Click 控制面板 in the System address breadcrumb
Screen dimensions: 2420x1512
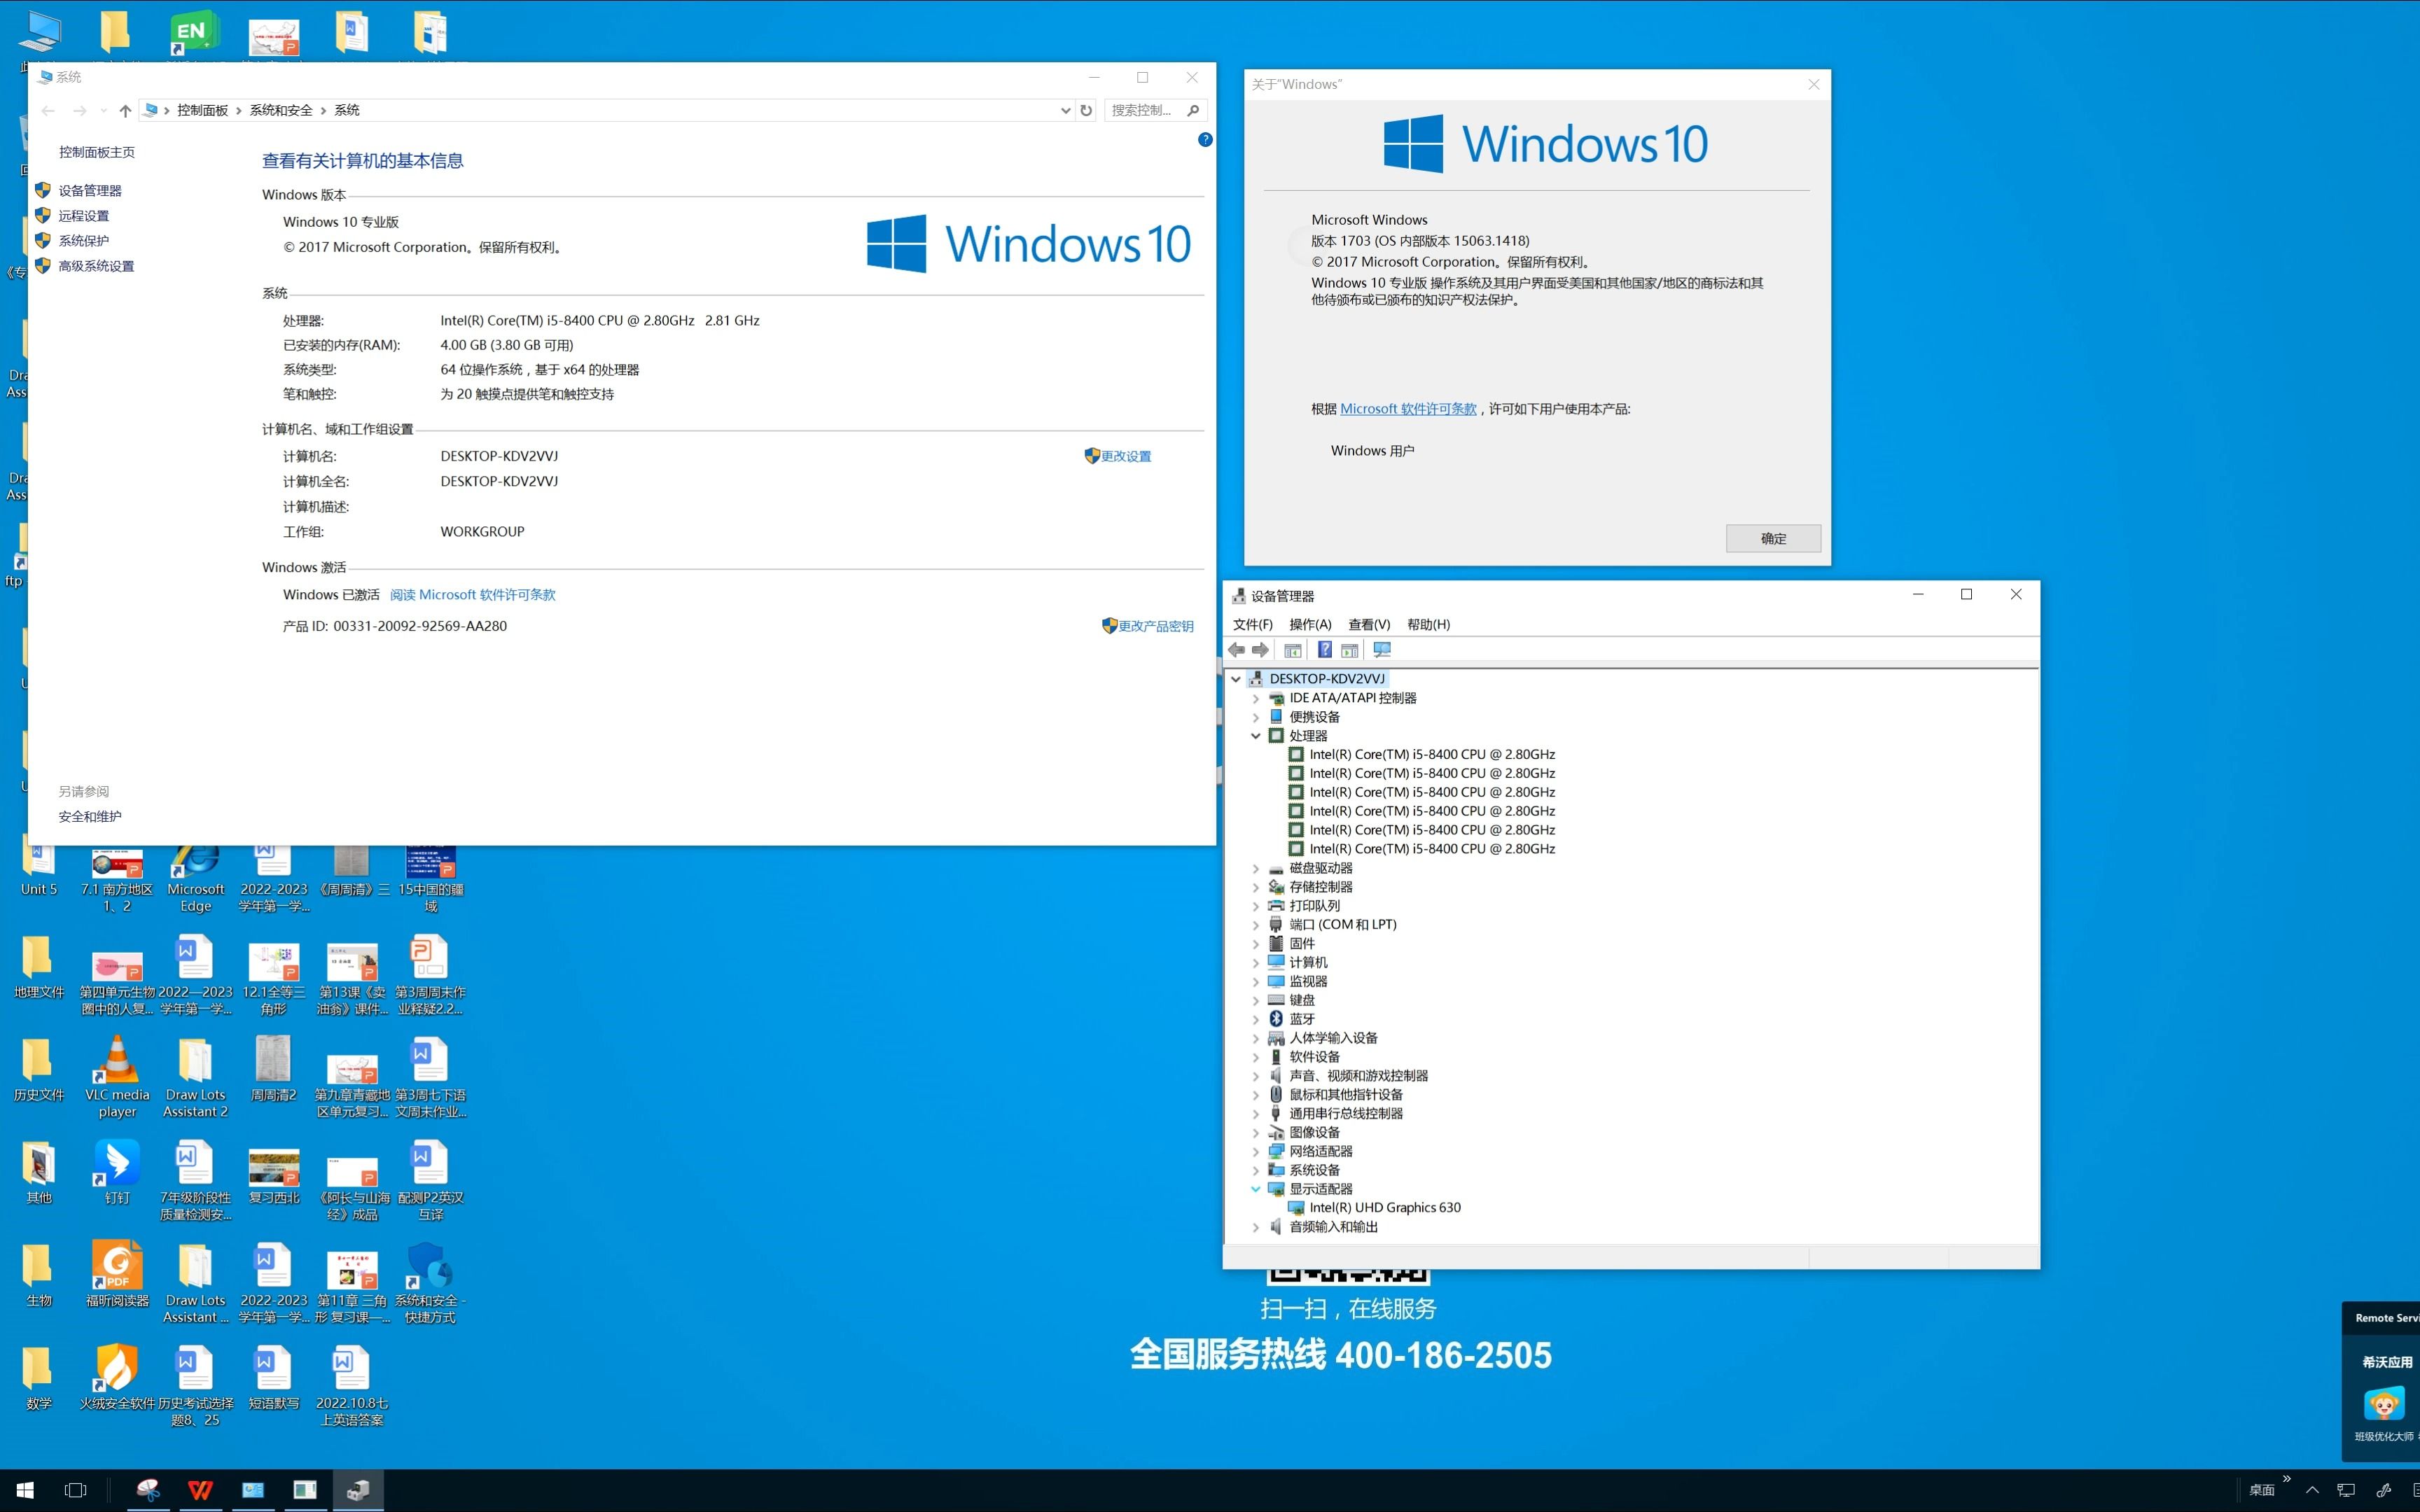point(203,110)
